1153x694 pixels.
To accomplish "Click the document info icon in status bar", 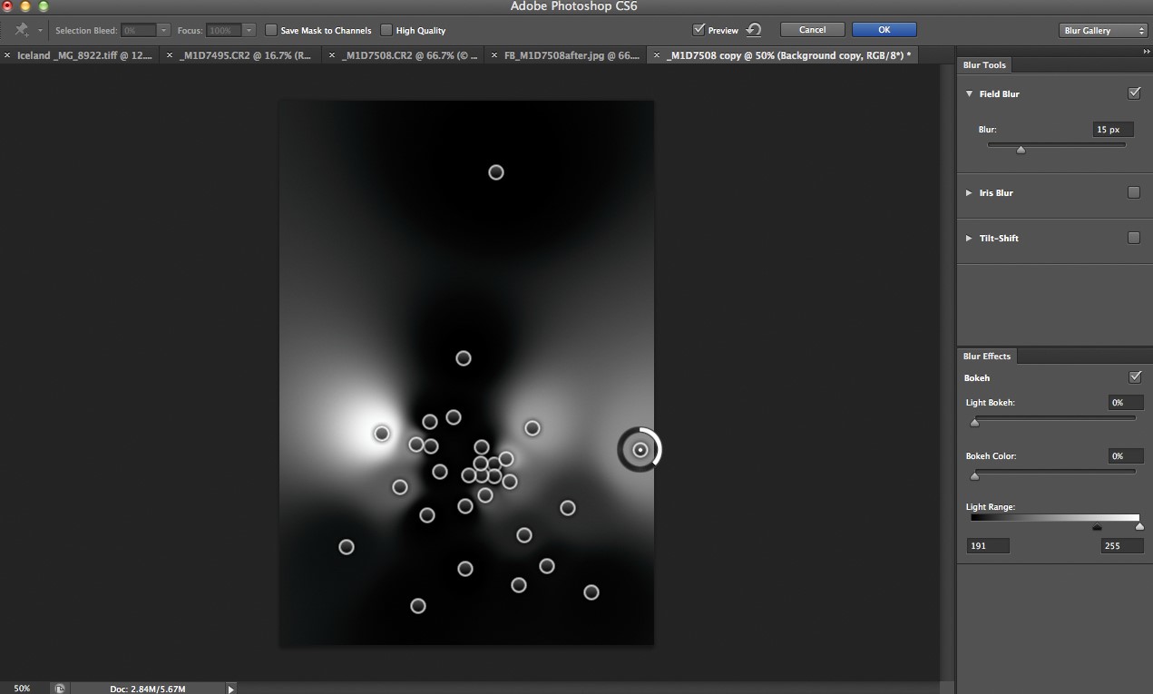I will click(59, 688).
